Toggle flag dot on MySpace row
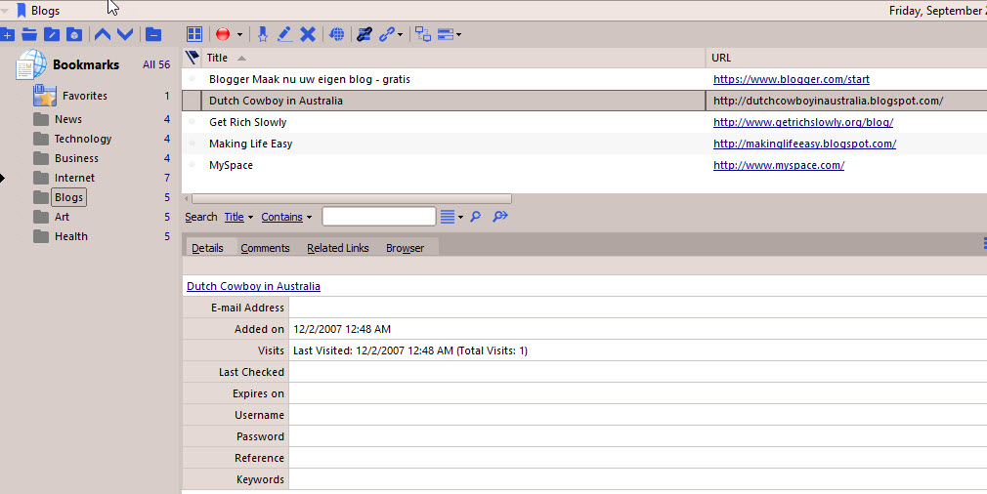The width and height of the screenshot is (987, 494). (x=192, y=165)
